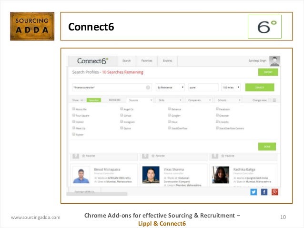Viewport: 304px width, 228px height.
Task: Tick the Behance source checkbox
Action: click(x=169, y=109)
